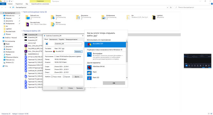Open Объемные объекты in sidebar
The height and width of the screenshot is (115, 213).
(12, 57)
